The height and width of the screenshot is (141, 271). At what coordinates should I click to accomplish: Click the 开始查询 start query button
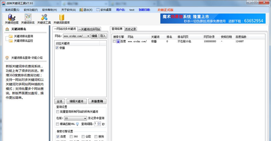point(97,101)
